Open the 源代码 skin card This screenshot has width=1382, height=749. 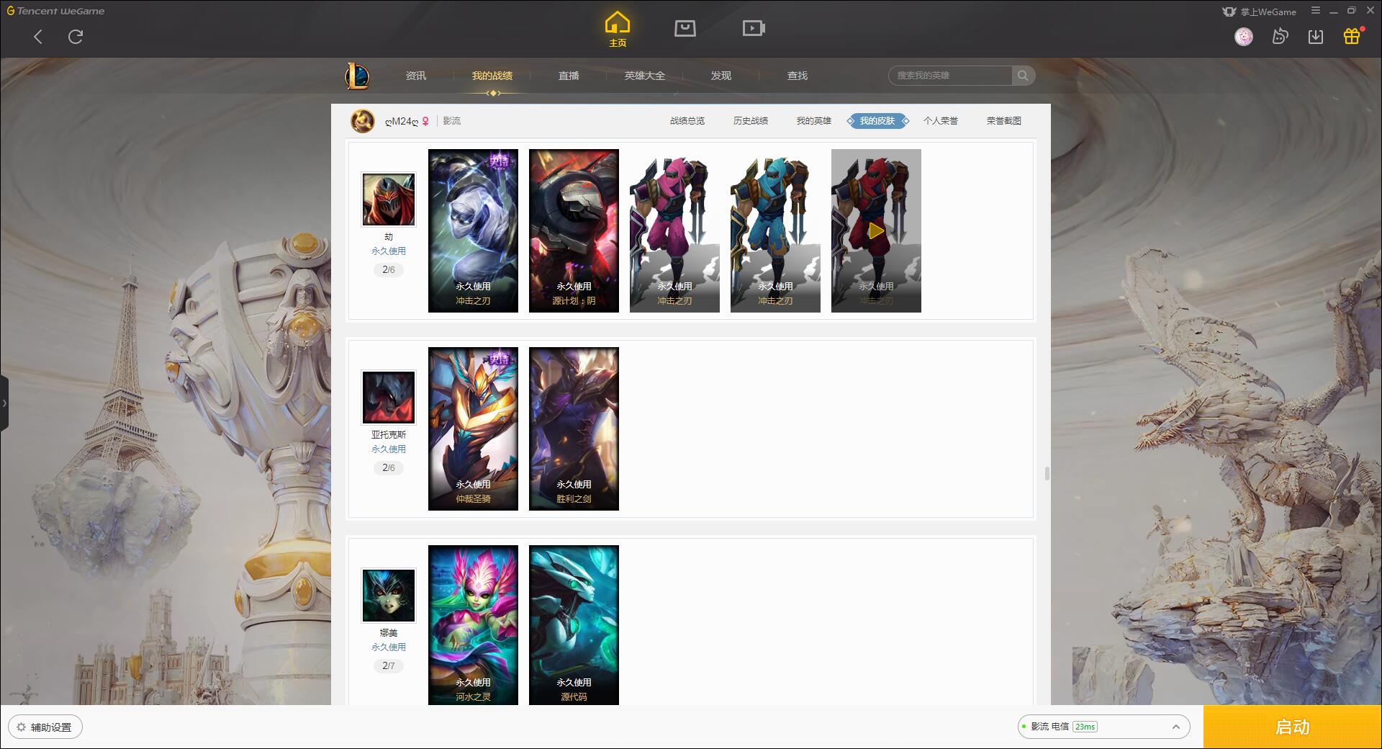point(574,625)
